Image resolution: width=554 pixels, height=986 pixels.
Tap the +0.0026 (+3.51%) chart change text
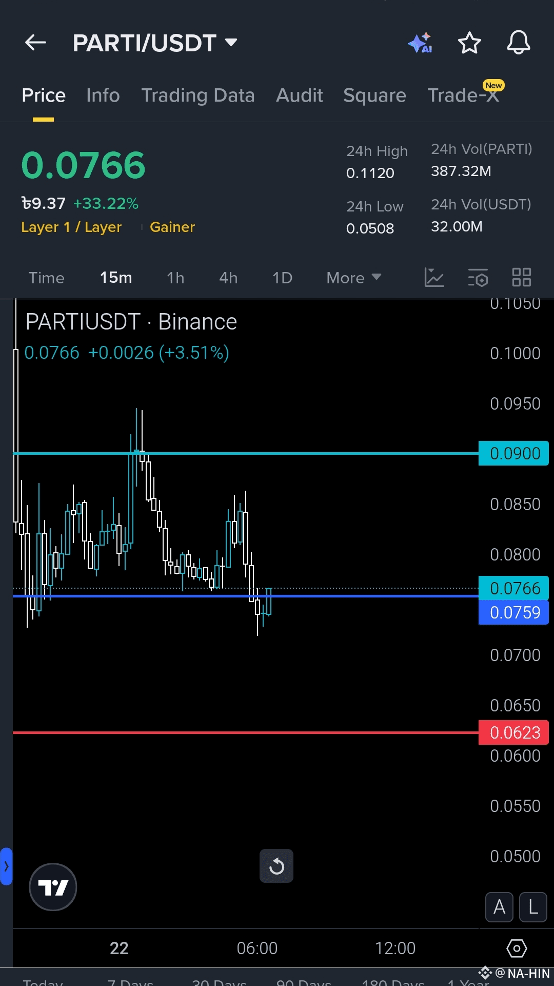coord(159,353)
